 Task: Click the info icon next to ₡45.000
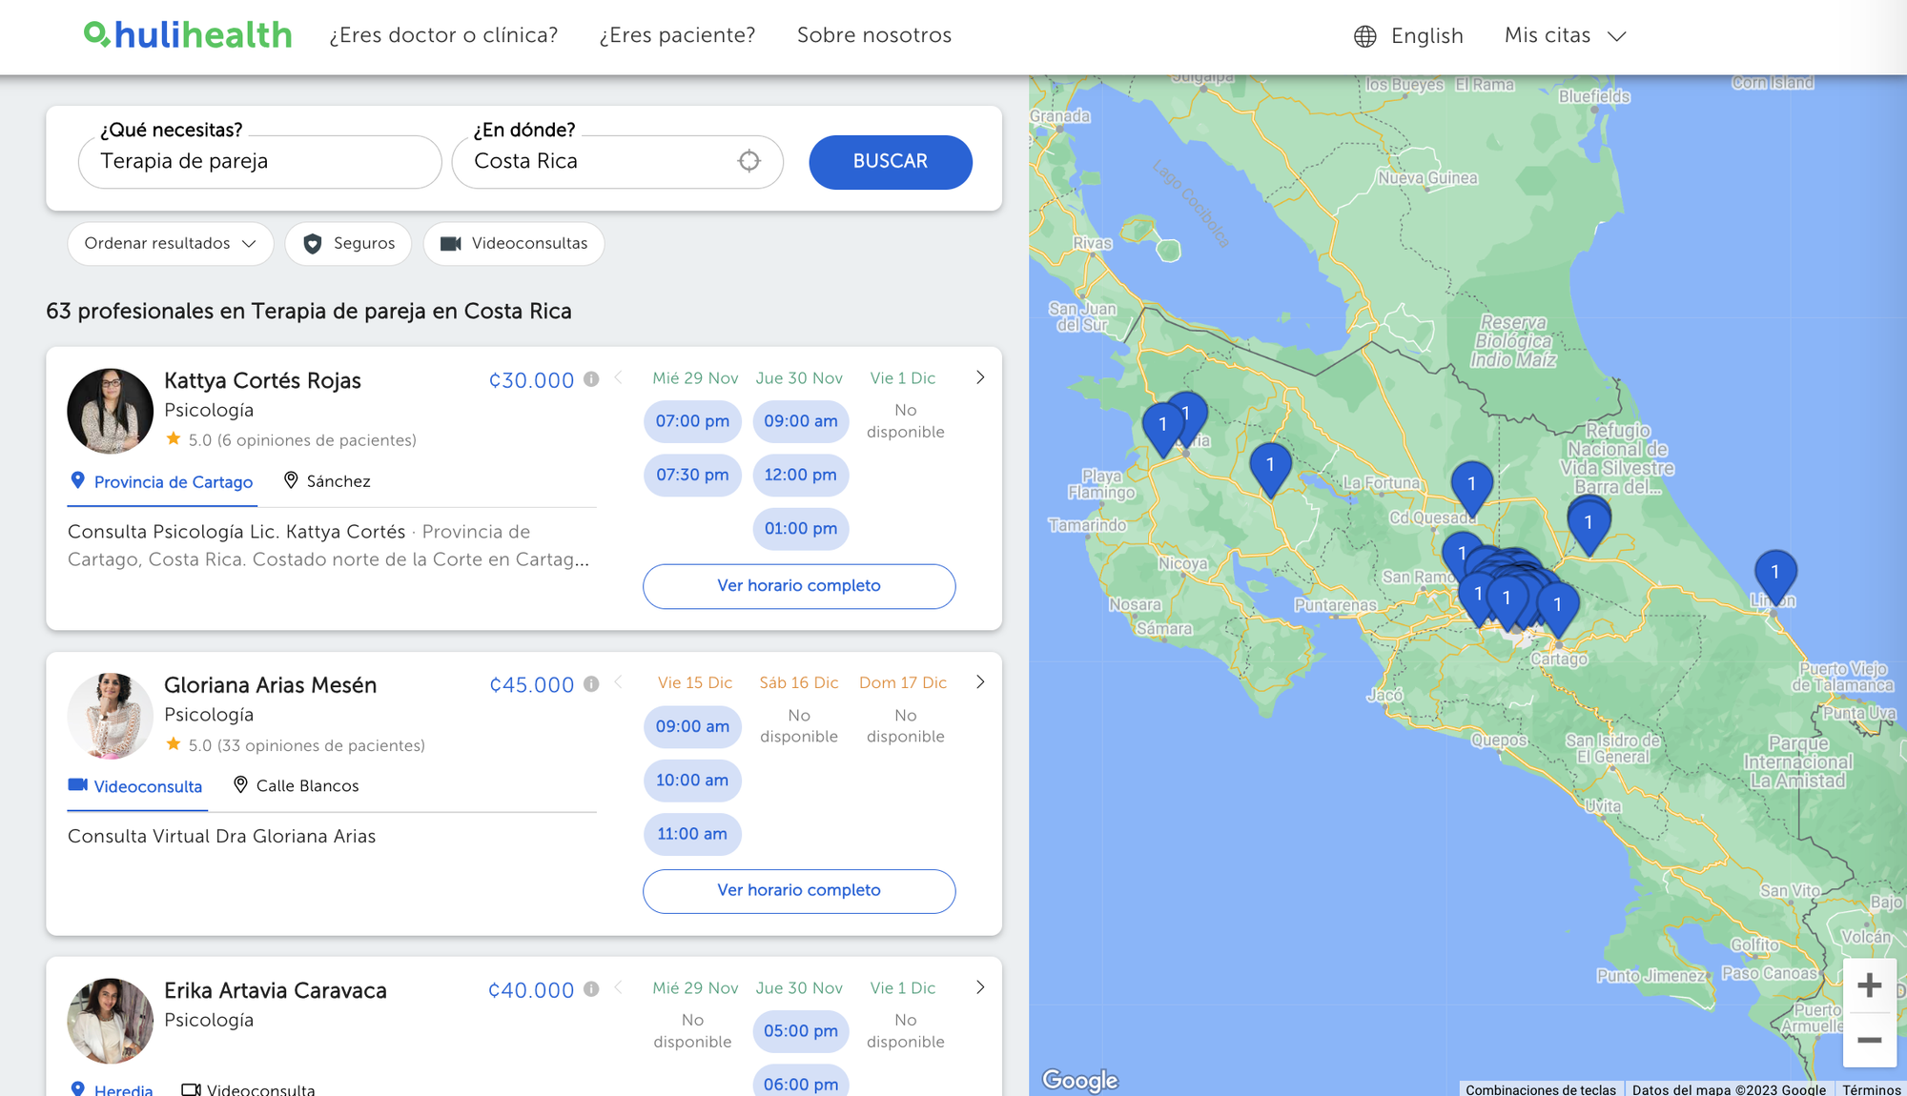tap(591, 684)
